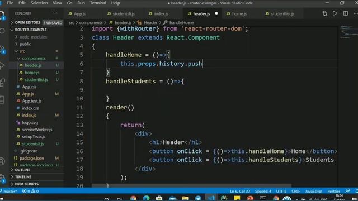Open Visual Studio Code from the taskbar
This screenshot has width=358, height=201.
coord(211,198)
